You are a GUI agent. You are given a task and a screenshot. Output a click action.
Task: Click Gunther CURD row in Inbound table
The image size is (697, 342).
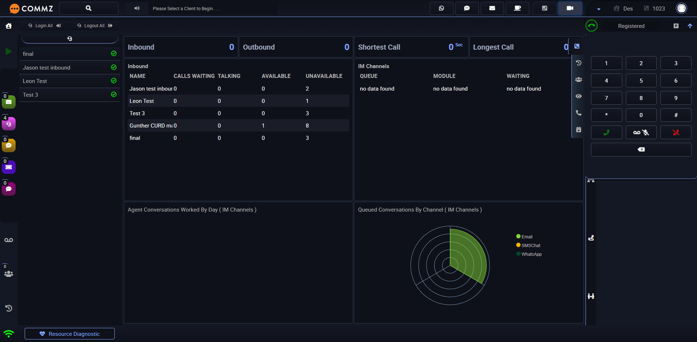(239, 125)
